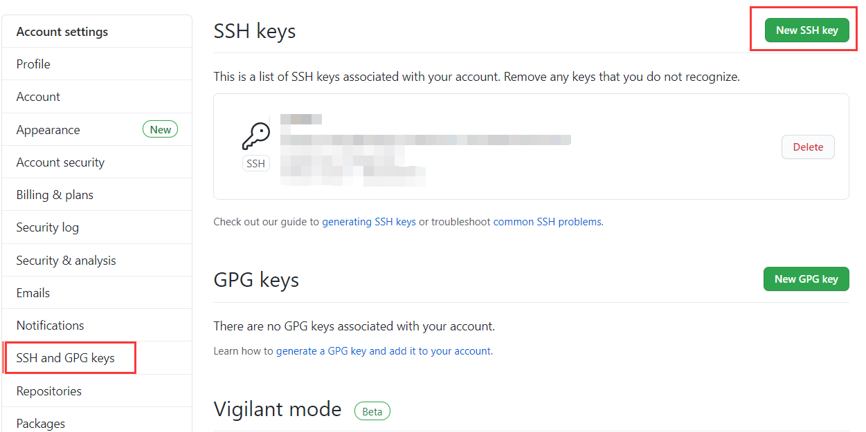Viewport: 866px width, 432px height.
Task: Open Emails settings
Action: (33, 293)
